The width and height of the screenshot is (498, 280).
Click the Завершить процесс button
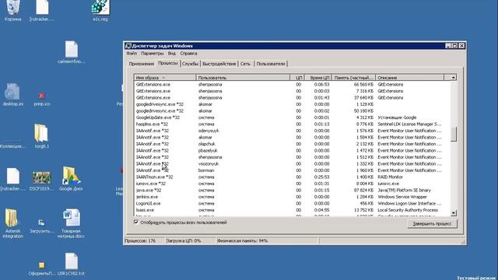click(432, 224)
